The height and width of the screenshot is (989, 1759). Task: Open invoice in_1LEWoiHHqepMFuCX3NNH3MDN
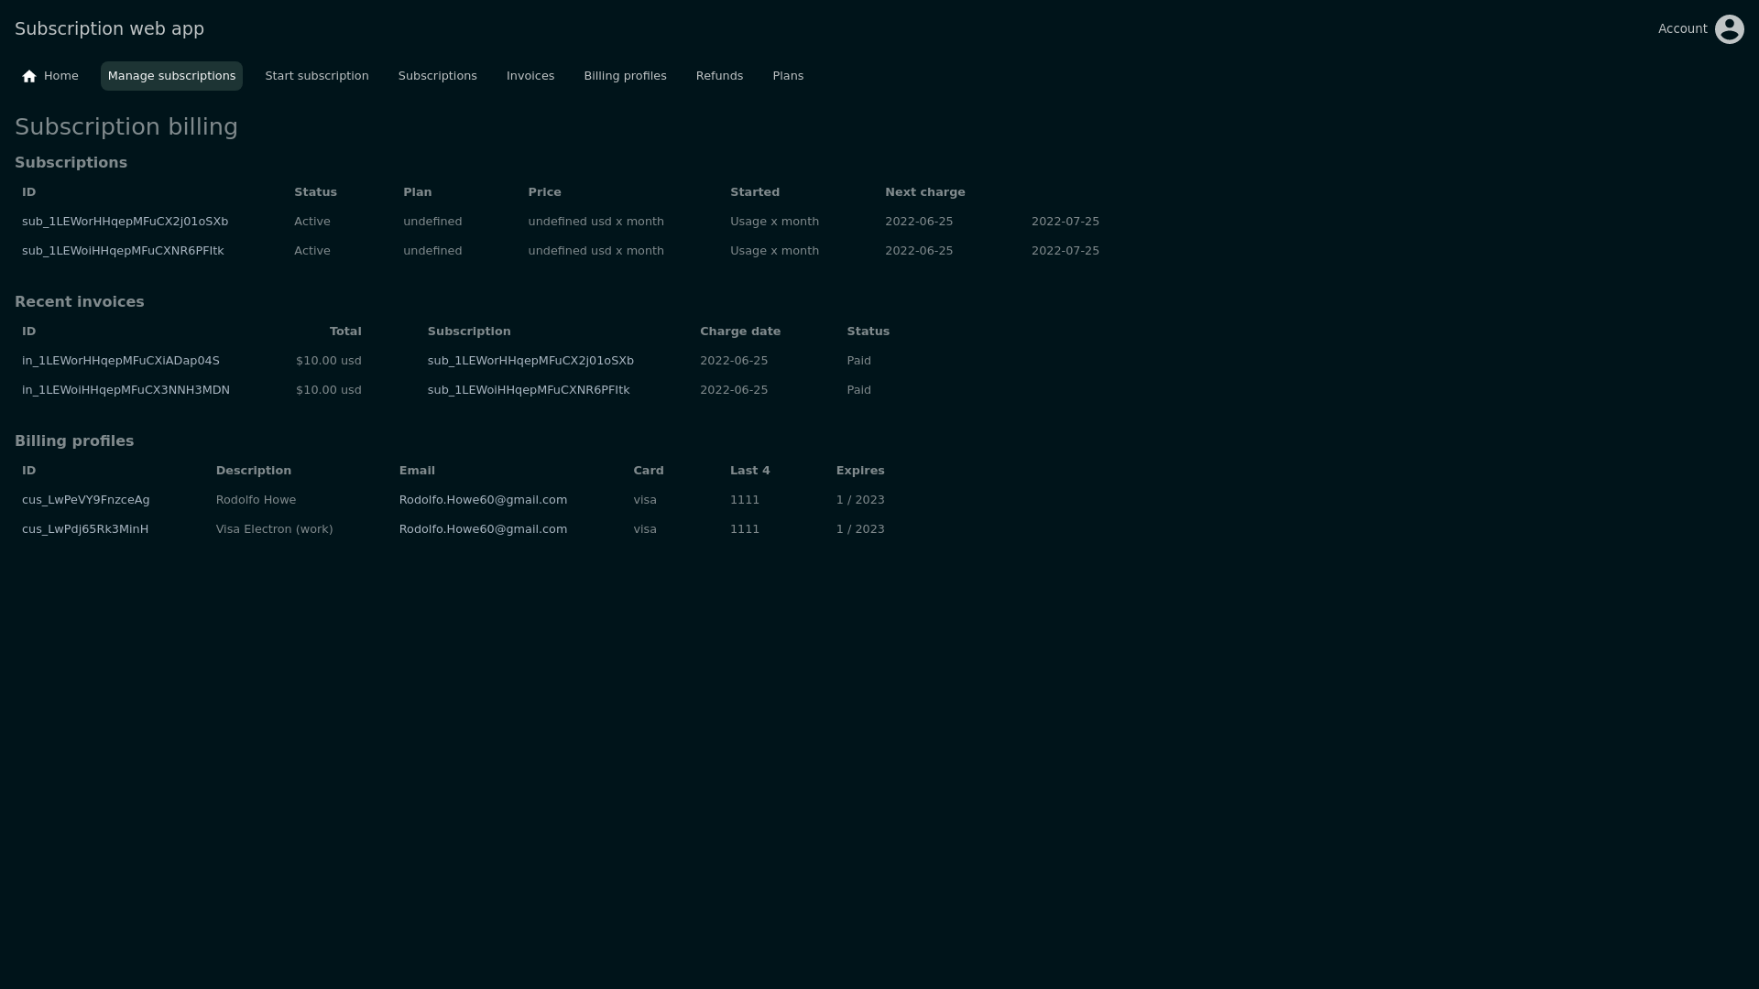126,390
